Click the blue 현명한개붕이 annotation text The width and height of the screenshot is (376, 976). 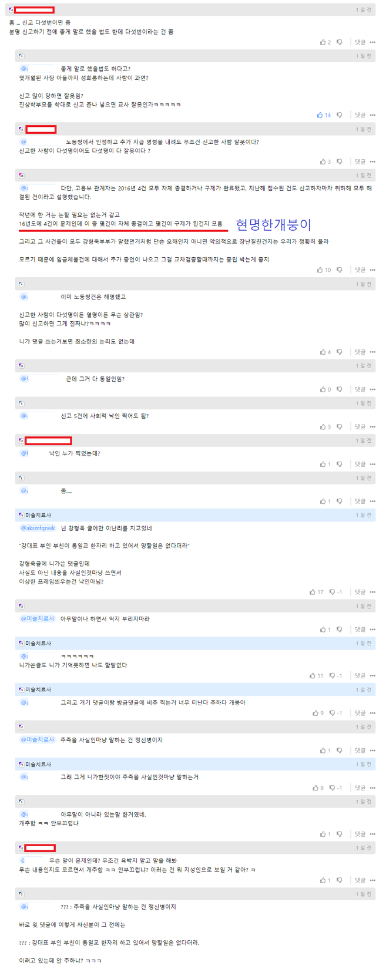click(x=273, y=224)
